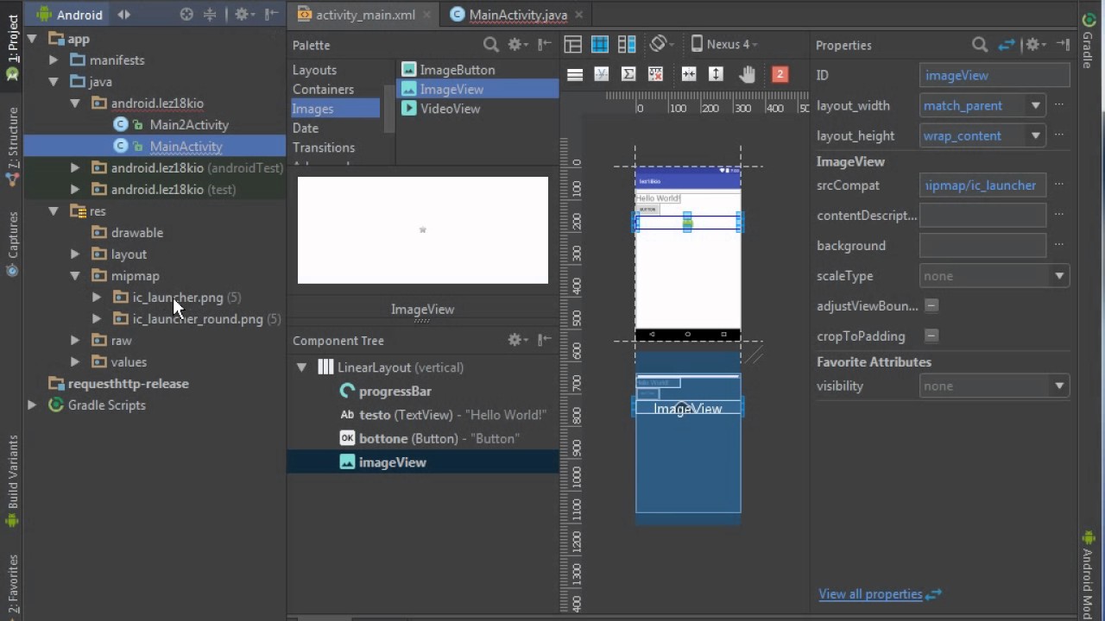Screen dimensions: 1105x621
Task: Open the visibility dropdown
Action: 1059,386
